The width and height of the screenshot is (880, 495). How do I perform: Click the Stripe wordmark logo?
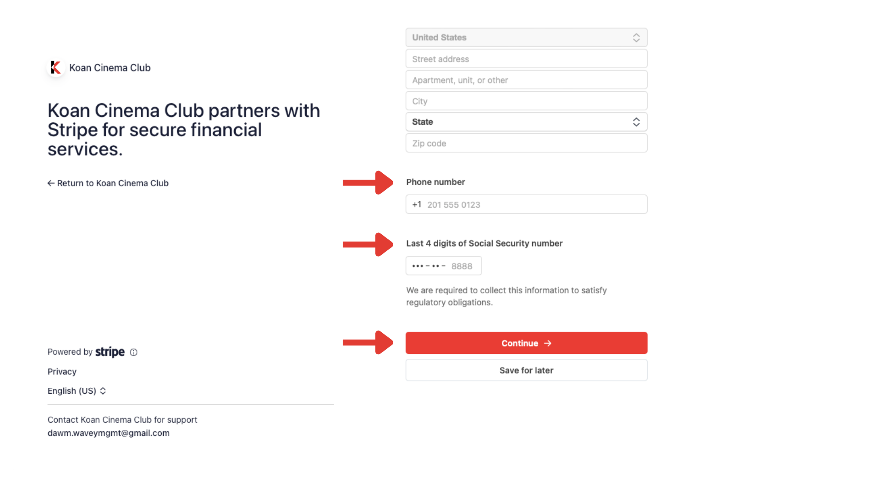point(110,352)
